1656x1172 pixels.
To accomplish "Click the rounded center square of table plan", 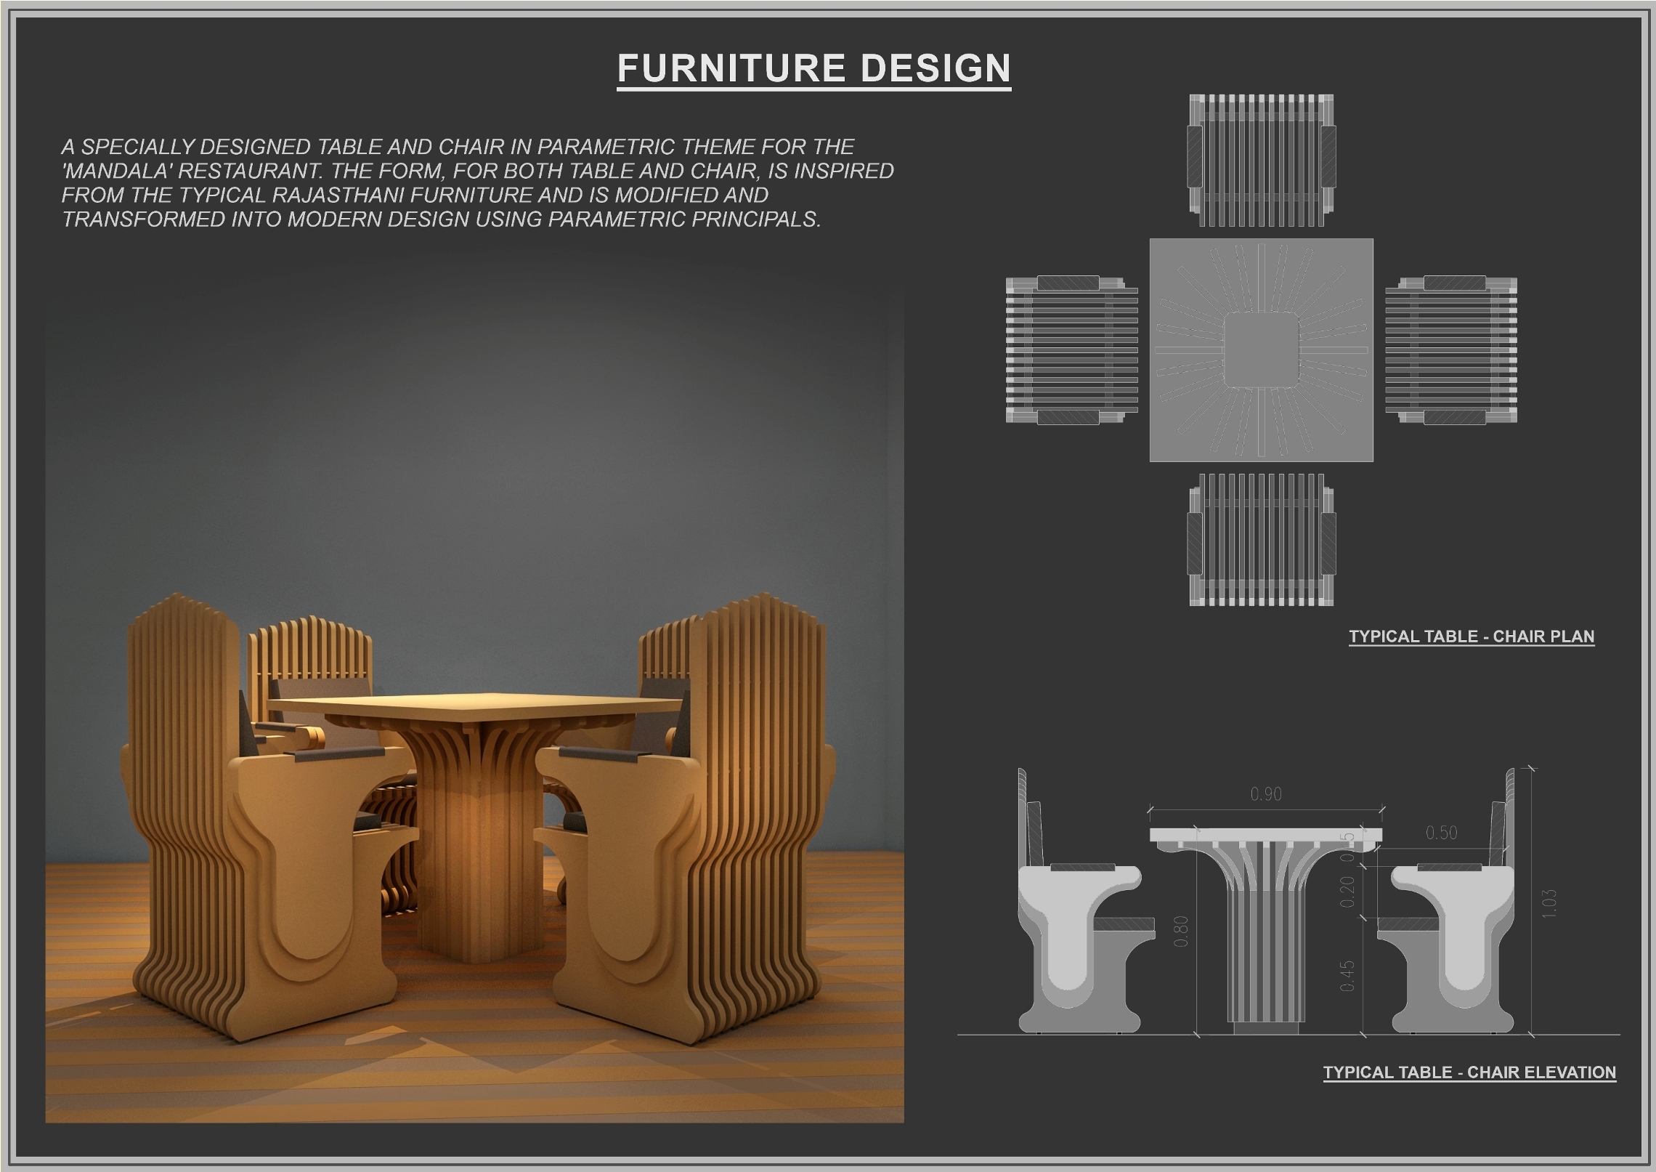I will point(1261,350).
